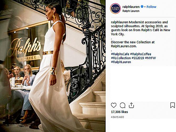
Task: Click the 4 DAYS AGO timestamp
Action: 117,117
